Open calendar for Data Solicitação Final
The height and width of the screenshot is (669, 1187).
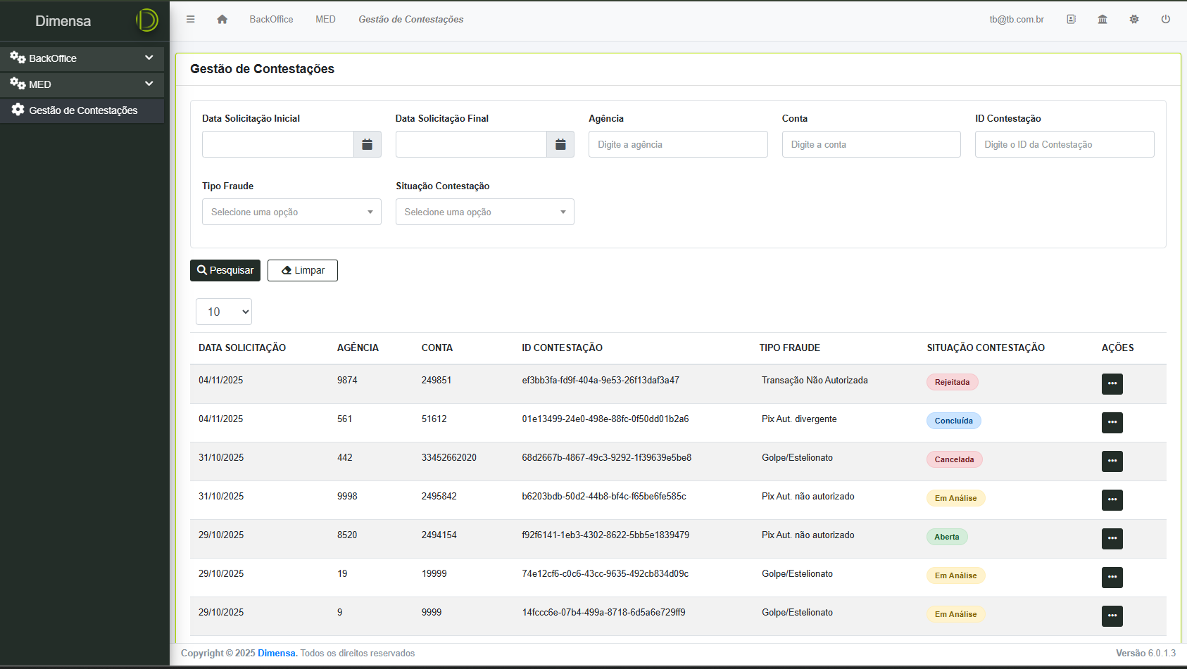(x=560, y=144)
